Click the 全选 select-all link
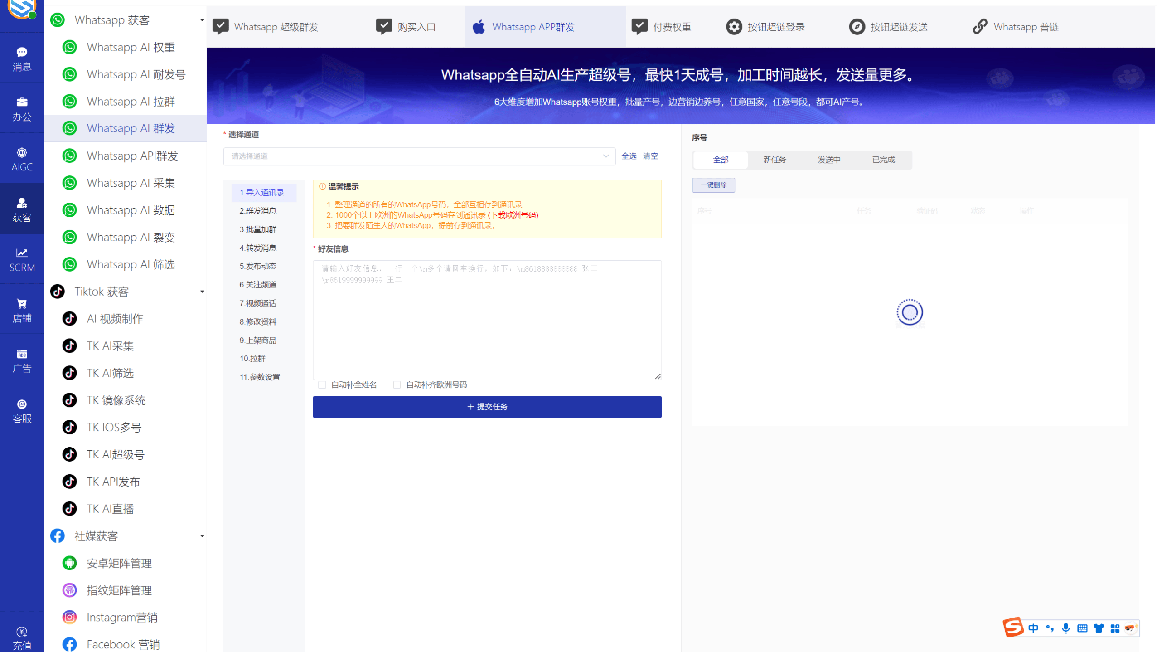Screen dimensions: 1157x652 click(629, 156)
